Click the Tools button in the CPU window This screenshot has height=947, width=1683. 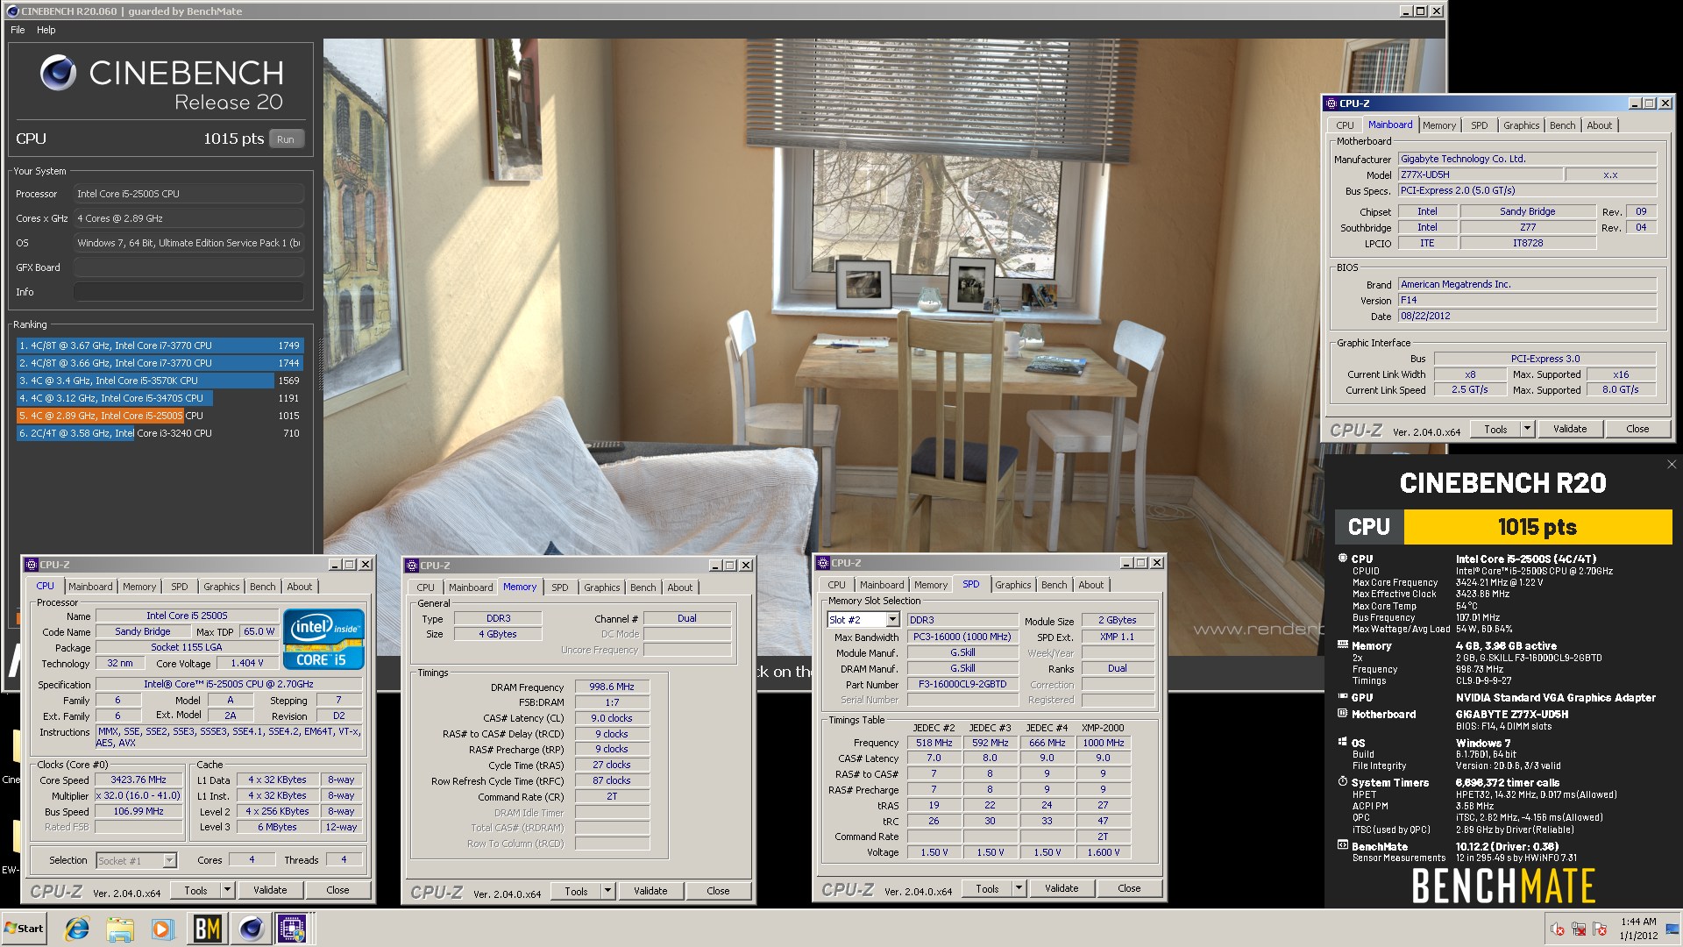point(195,890)
